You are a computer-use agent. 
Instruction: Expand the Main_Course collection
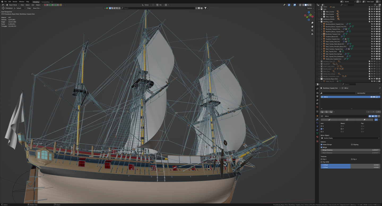coord(322,12)
